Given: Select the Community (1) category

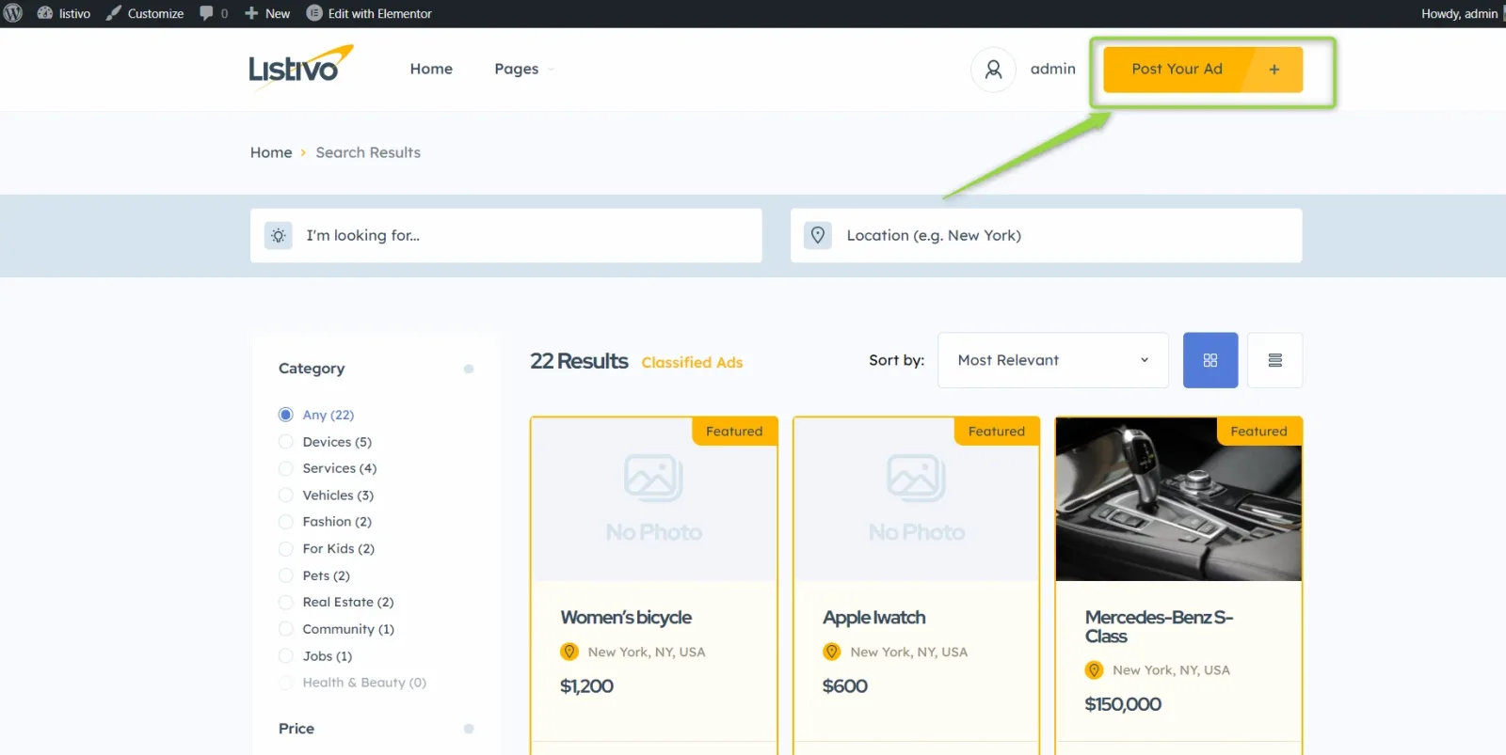Looking at the screenshot, I should coord(336,629).
